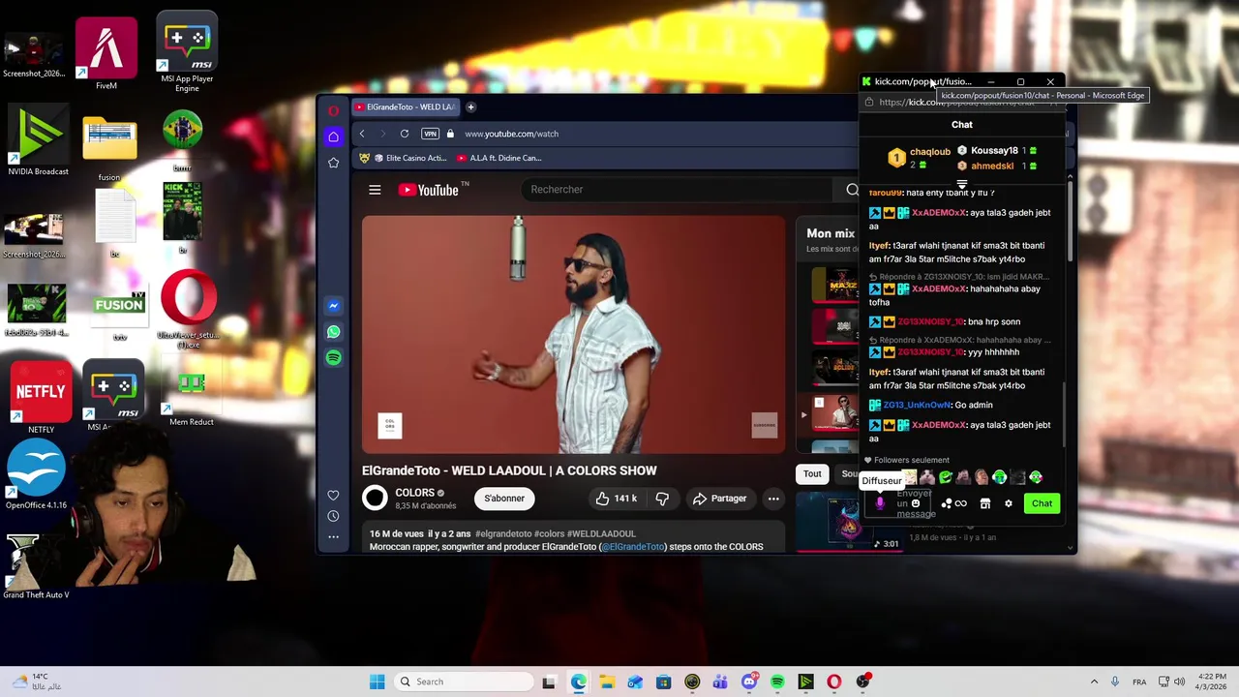This screenshot has height=697, width=1239.
Task: Reload the YouTube page in Opera
Action: pyautogui.click(x=405, y=134)
